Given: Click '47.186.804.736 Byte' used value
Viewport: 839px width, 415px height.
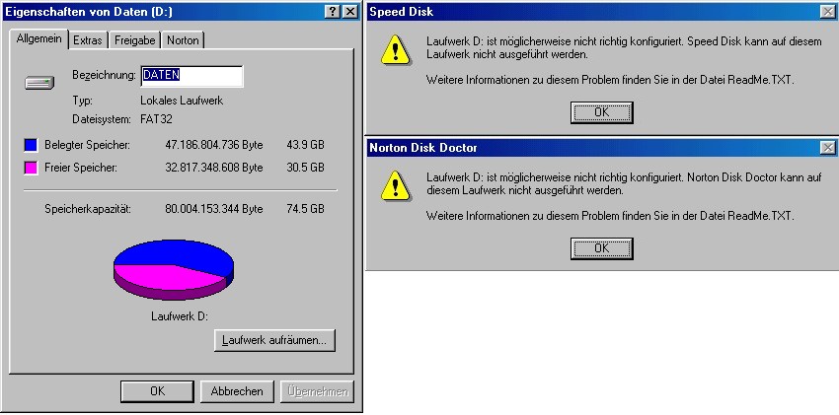Looking at the screenshot, I should 214,145.
